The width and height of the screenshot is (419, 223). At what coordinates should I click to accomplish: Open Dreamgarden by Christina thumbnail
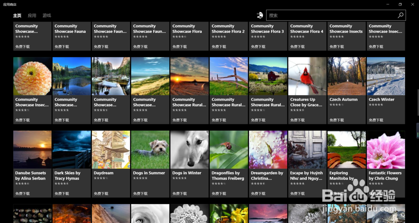point(268,150)
